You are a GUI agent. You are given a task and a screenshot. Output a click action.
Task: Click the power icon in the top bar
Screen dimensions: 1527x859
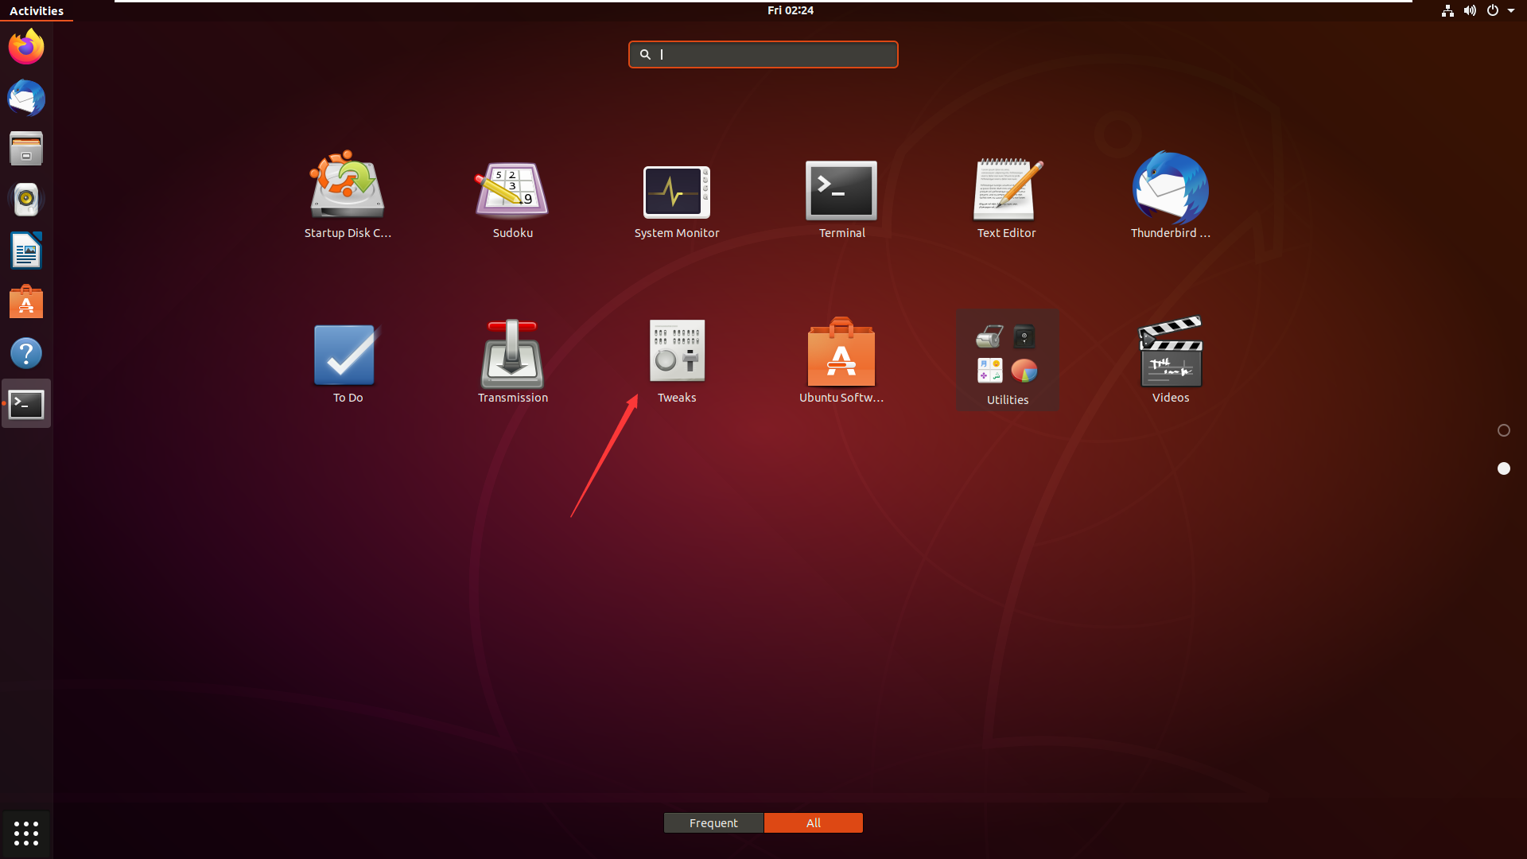1492,10
